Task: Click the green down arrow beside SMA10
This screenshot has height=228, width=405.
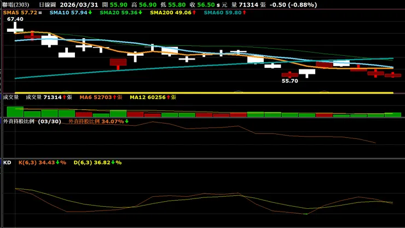Action: click(90, 13)
